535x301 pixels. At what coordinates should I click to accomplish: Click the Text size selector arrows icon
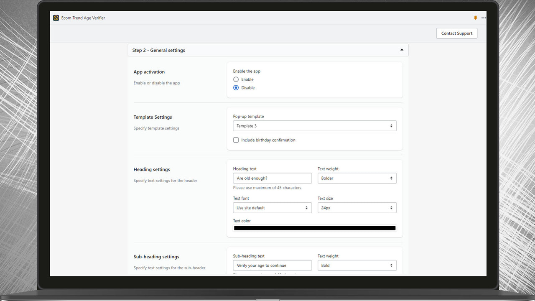[x=392, y=207]
